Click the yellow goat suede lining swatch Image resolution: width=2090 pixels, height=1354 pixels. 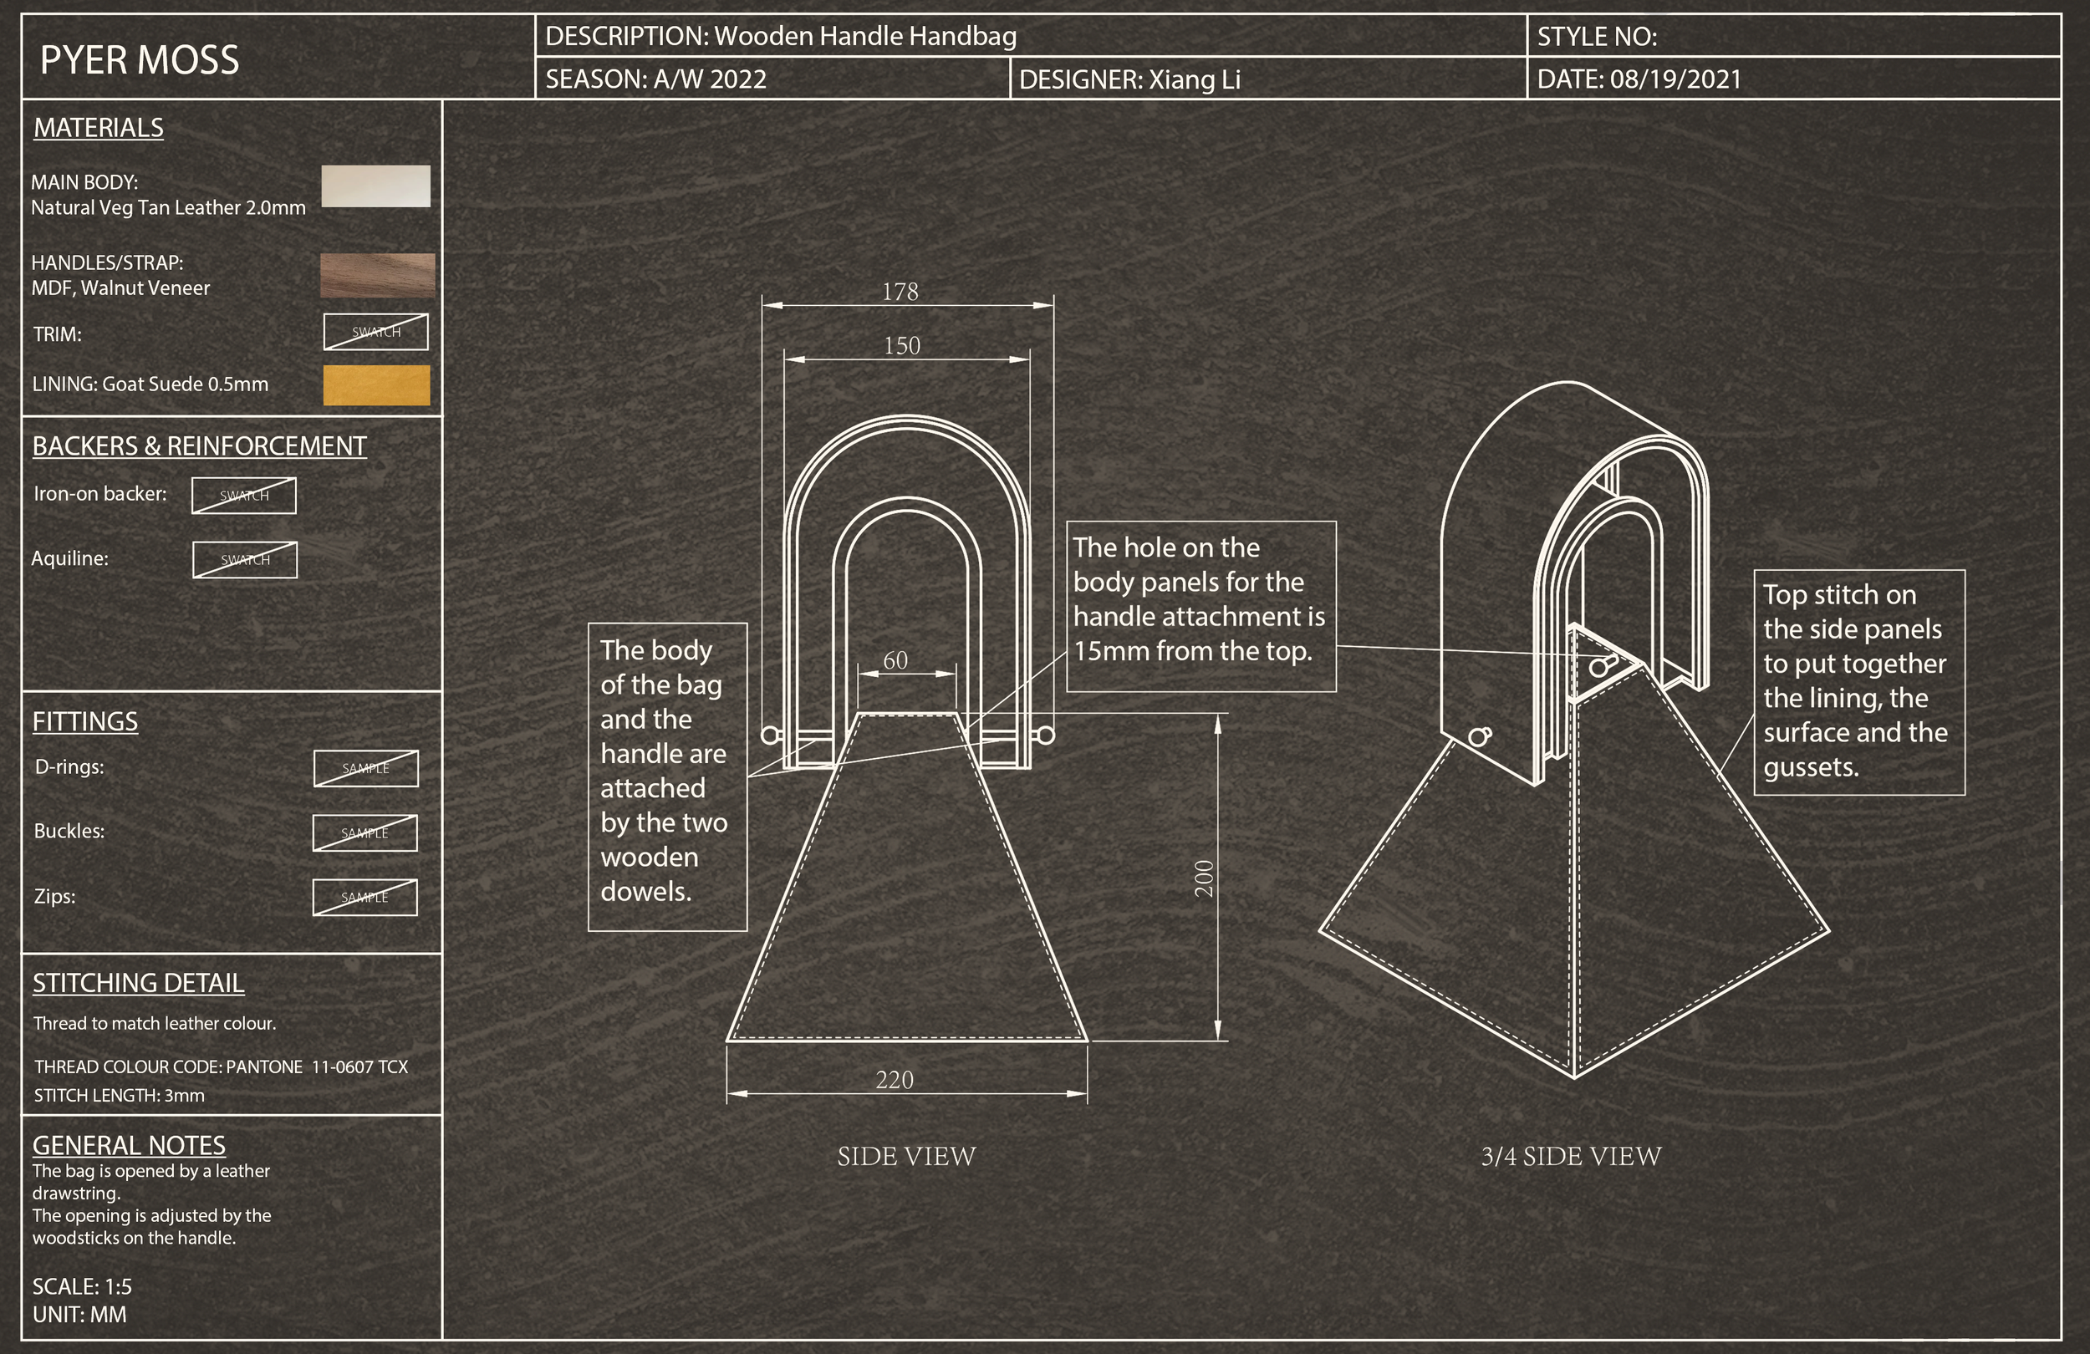377,385
